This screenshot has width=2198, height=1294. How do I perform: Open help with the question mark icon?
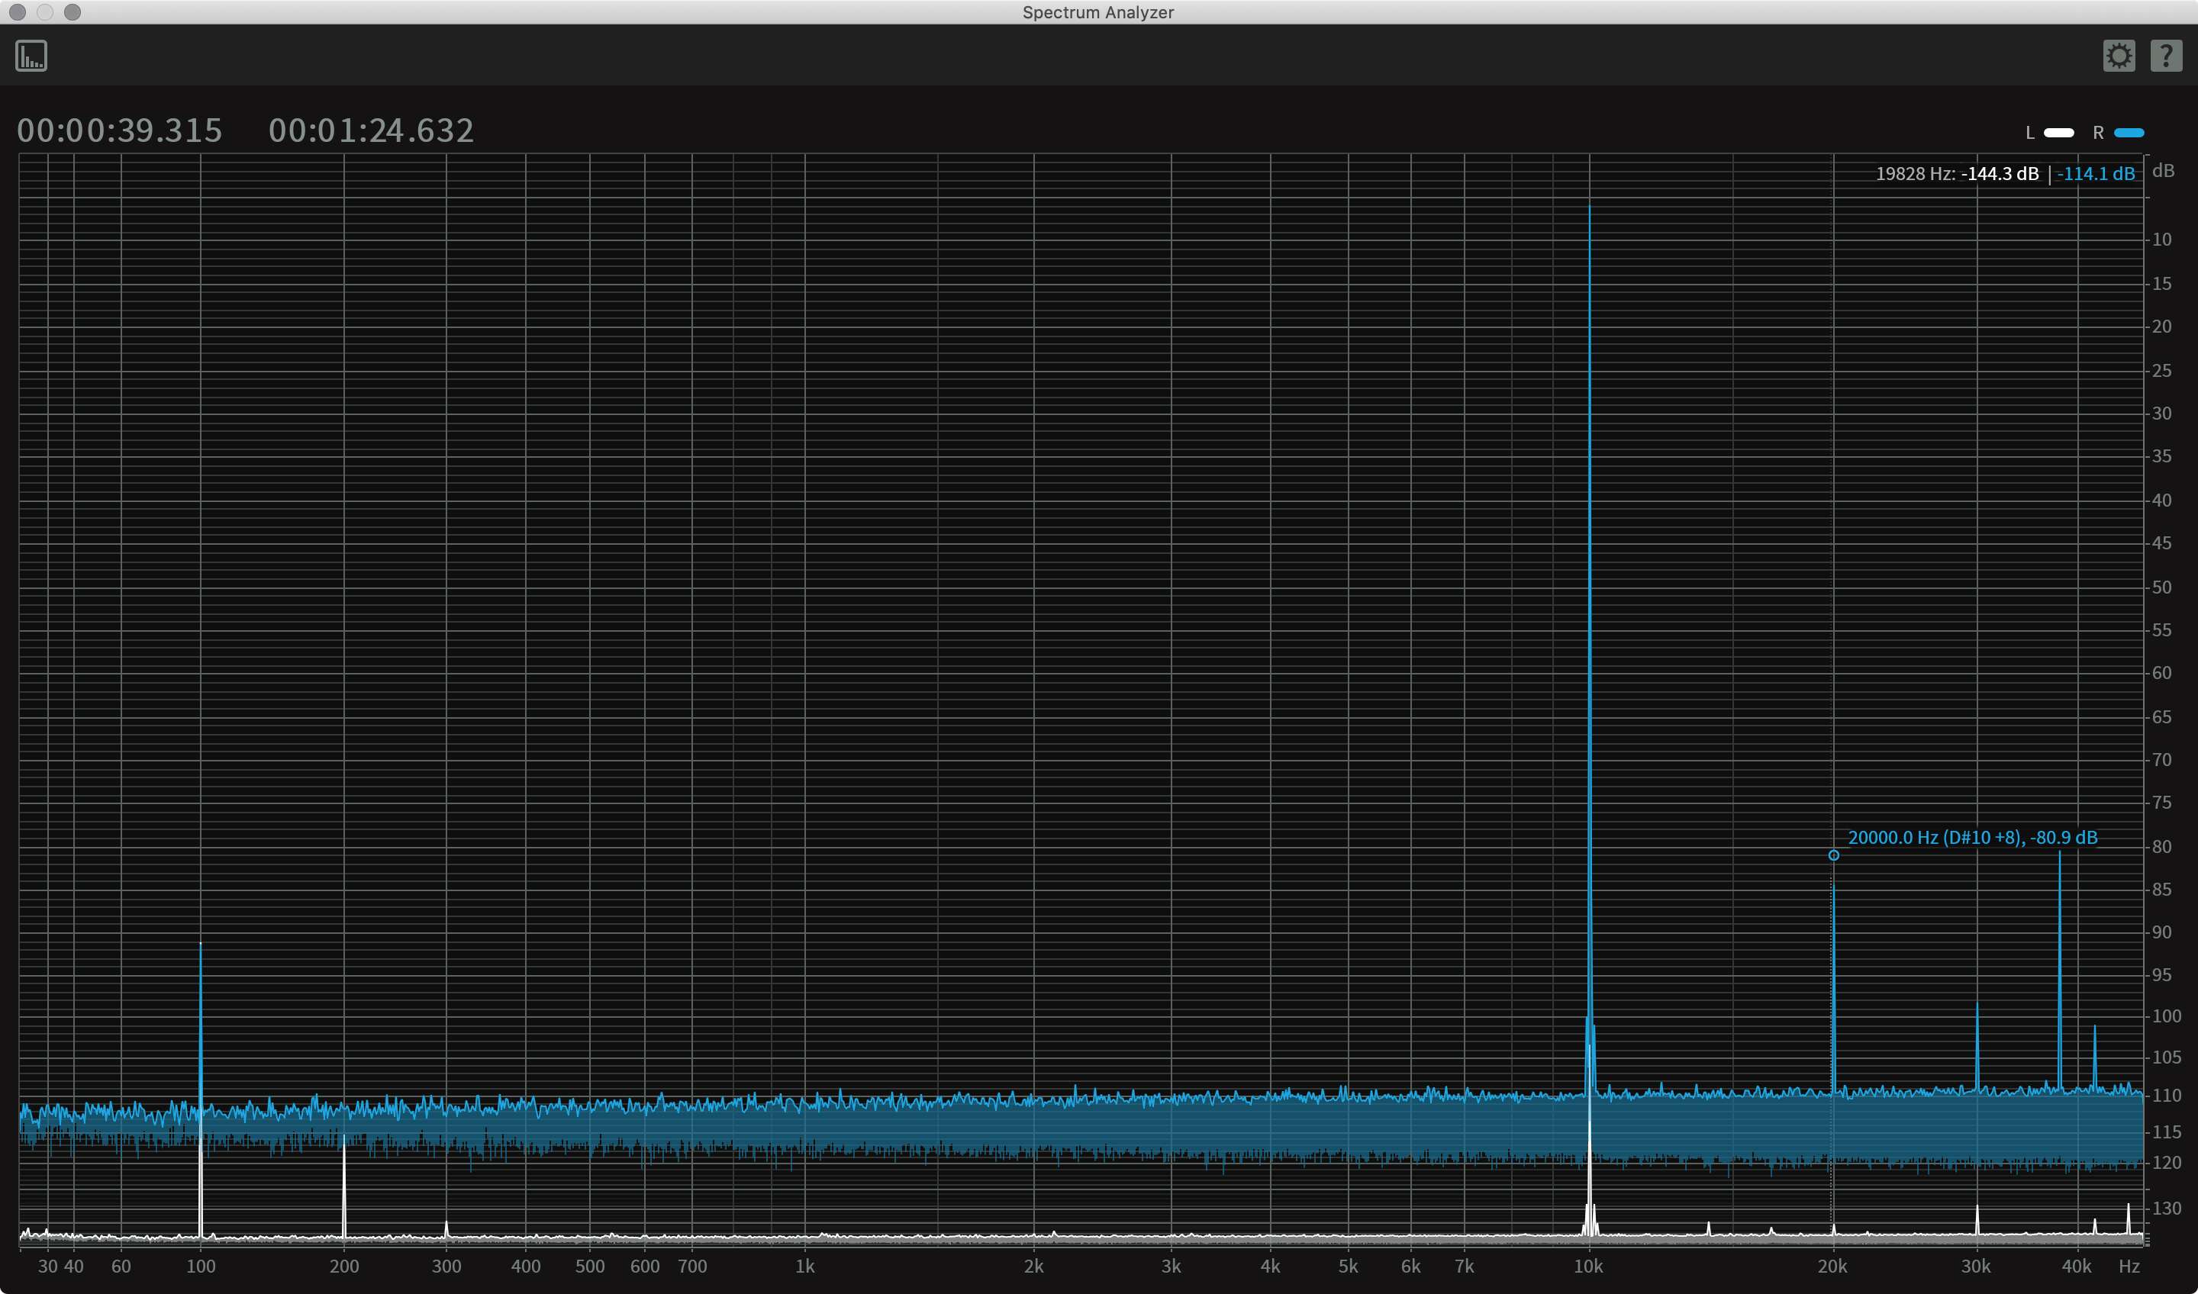click(2166, 56)
